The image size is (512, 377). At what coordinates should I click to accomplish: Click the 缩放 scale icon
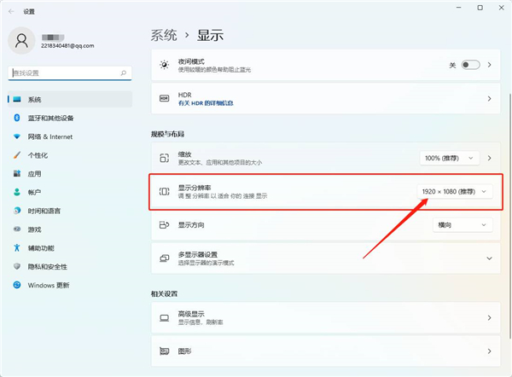pos(165,158)
